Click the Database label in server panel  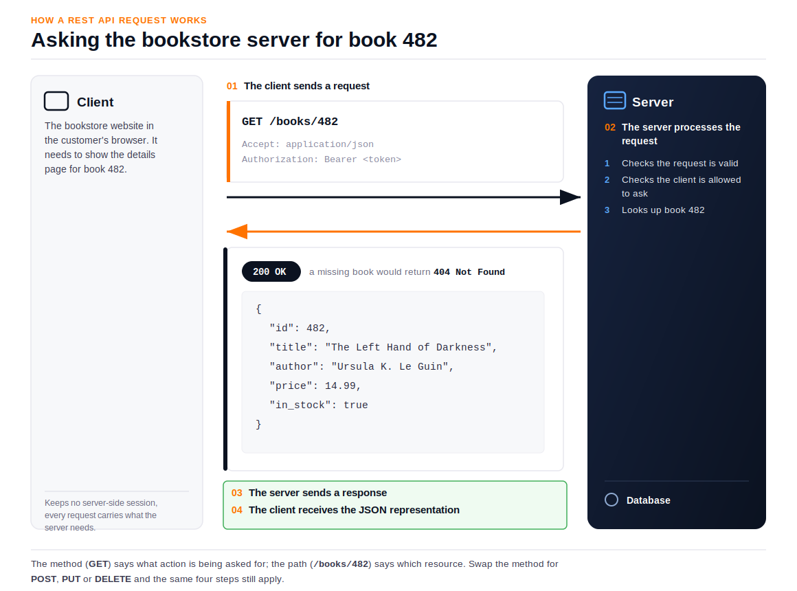pos(648,500)
